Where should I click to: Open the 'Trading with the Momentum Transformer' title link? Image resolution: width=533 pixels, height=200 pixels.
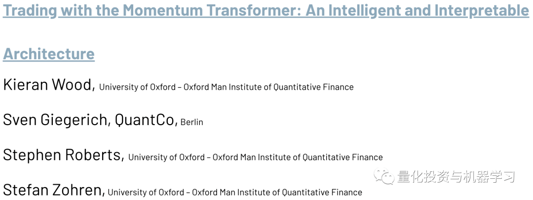tap(148, 10)
